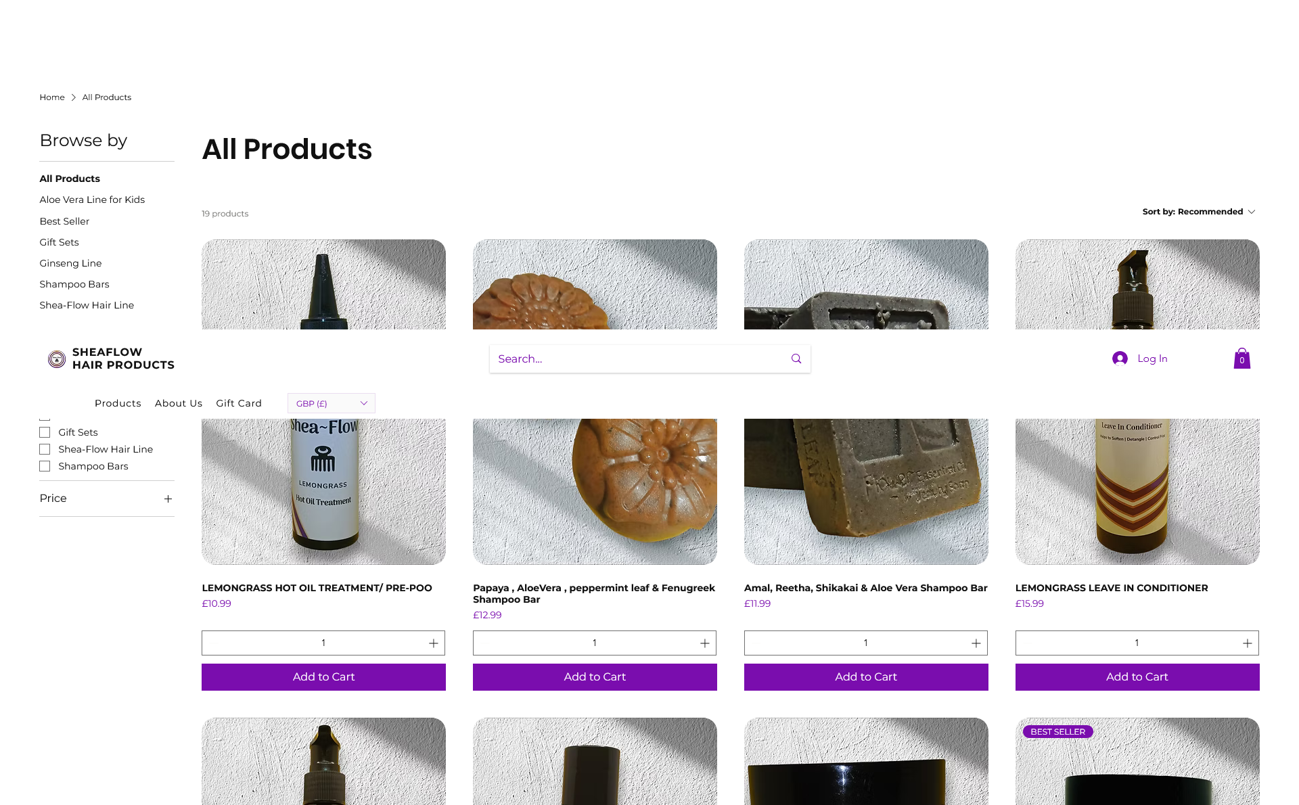Open the Sort by Recommended dropdown
This screenshot has width=1299, height=805.
click(x=1199, y=212)
